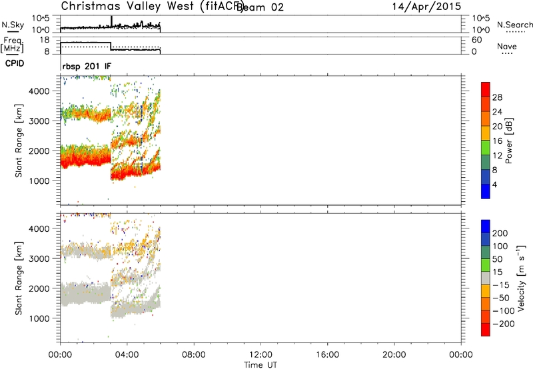This screenshot has width=533, height=369.
Task: Click the frequency step line in the Freq panel
Action: 111,46
